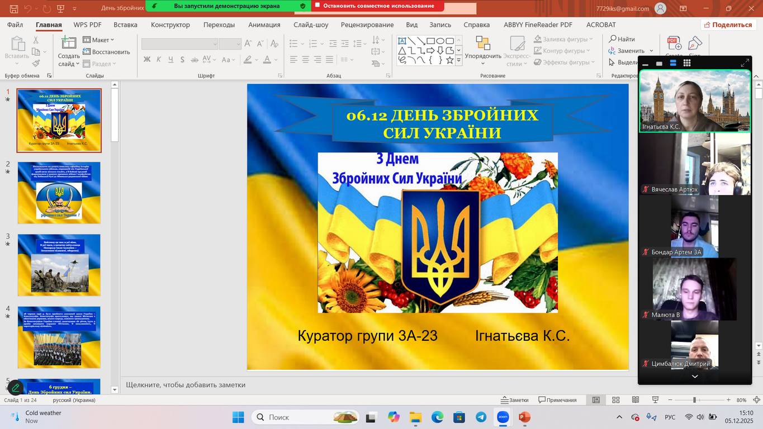Switch to Slide Sorter view
The image size is (763, 429).
coord(615,400)
